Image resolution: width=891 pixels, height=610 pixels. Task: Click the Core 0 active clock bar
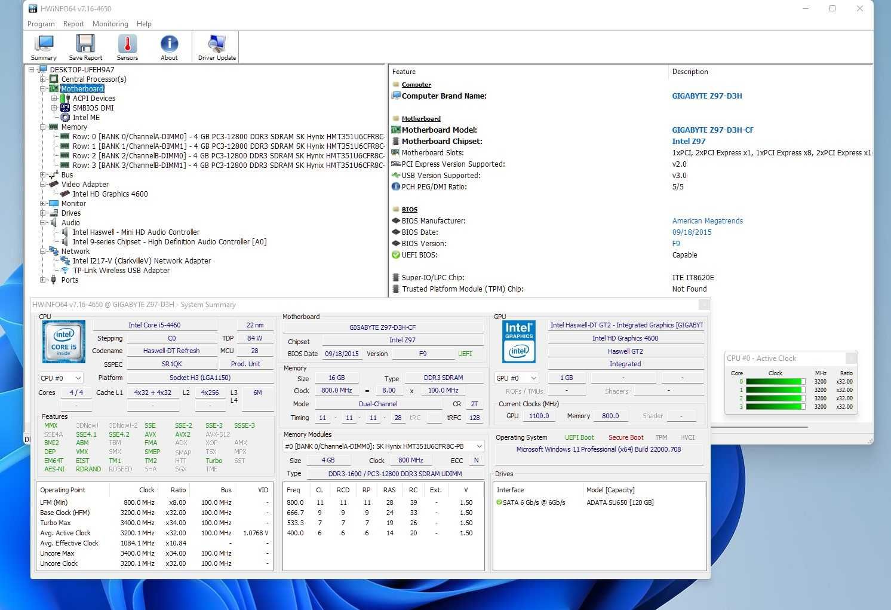[776, 381]
